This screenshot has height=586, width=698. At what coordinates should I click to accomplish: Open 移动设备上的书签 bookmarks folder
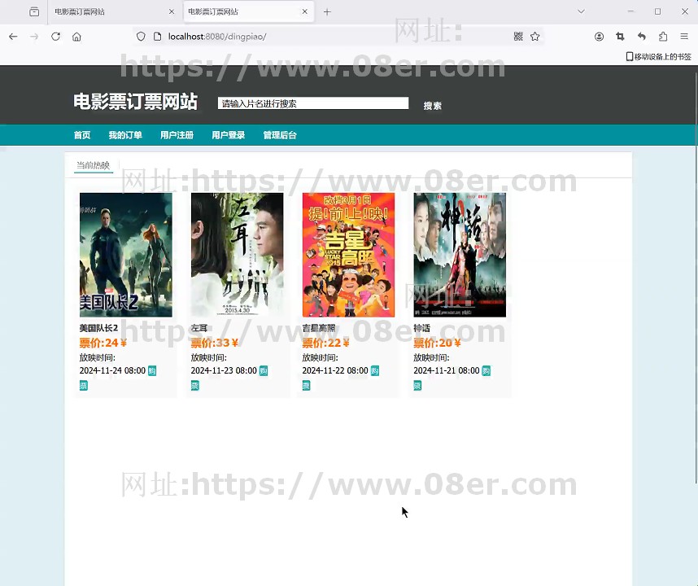(659, 56)
